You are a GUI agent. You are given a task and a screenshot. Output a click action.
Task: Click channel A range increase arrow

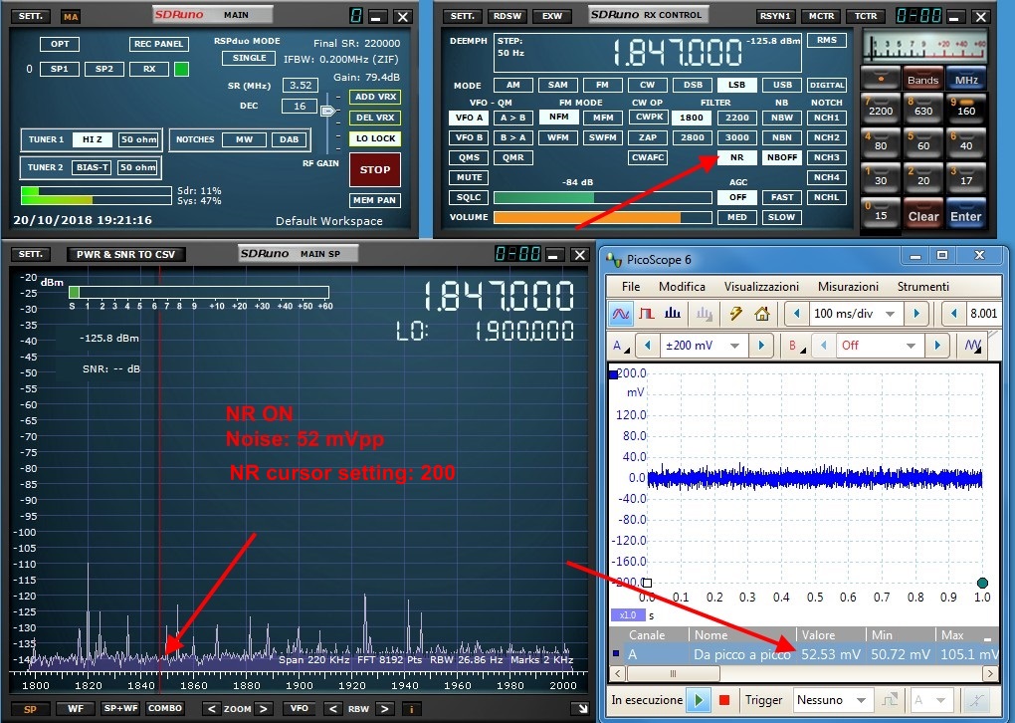point(761,346)
